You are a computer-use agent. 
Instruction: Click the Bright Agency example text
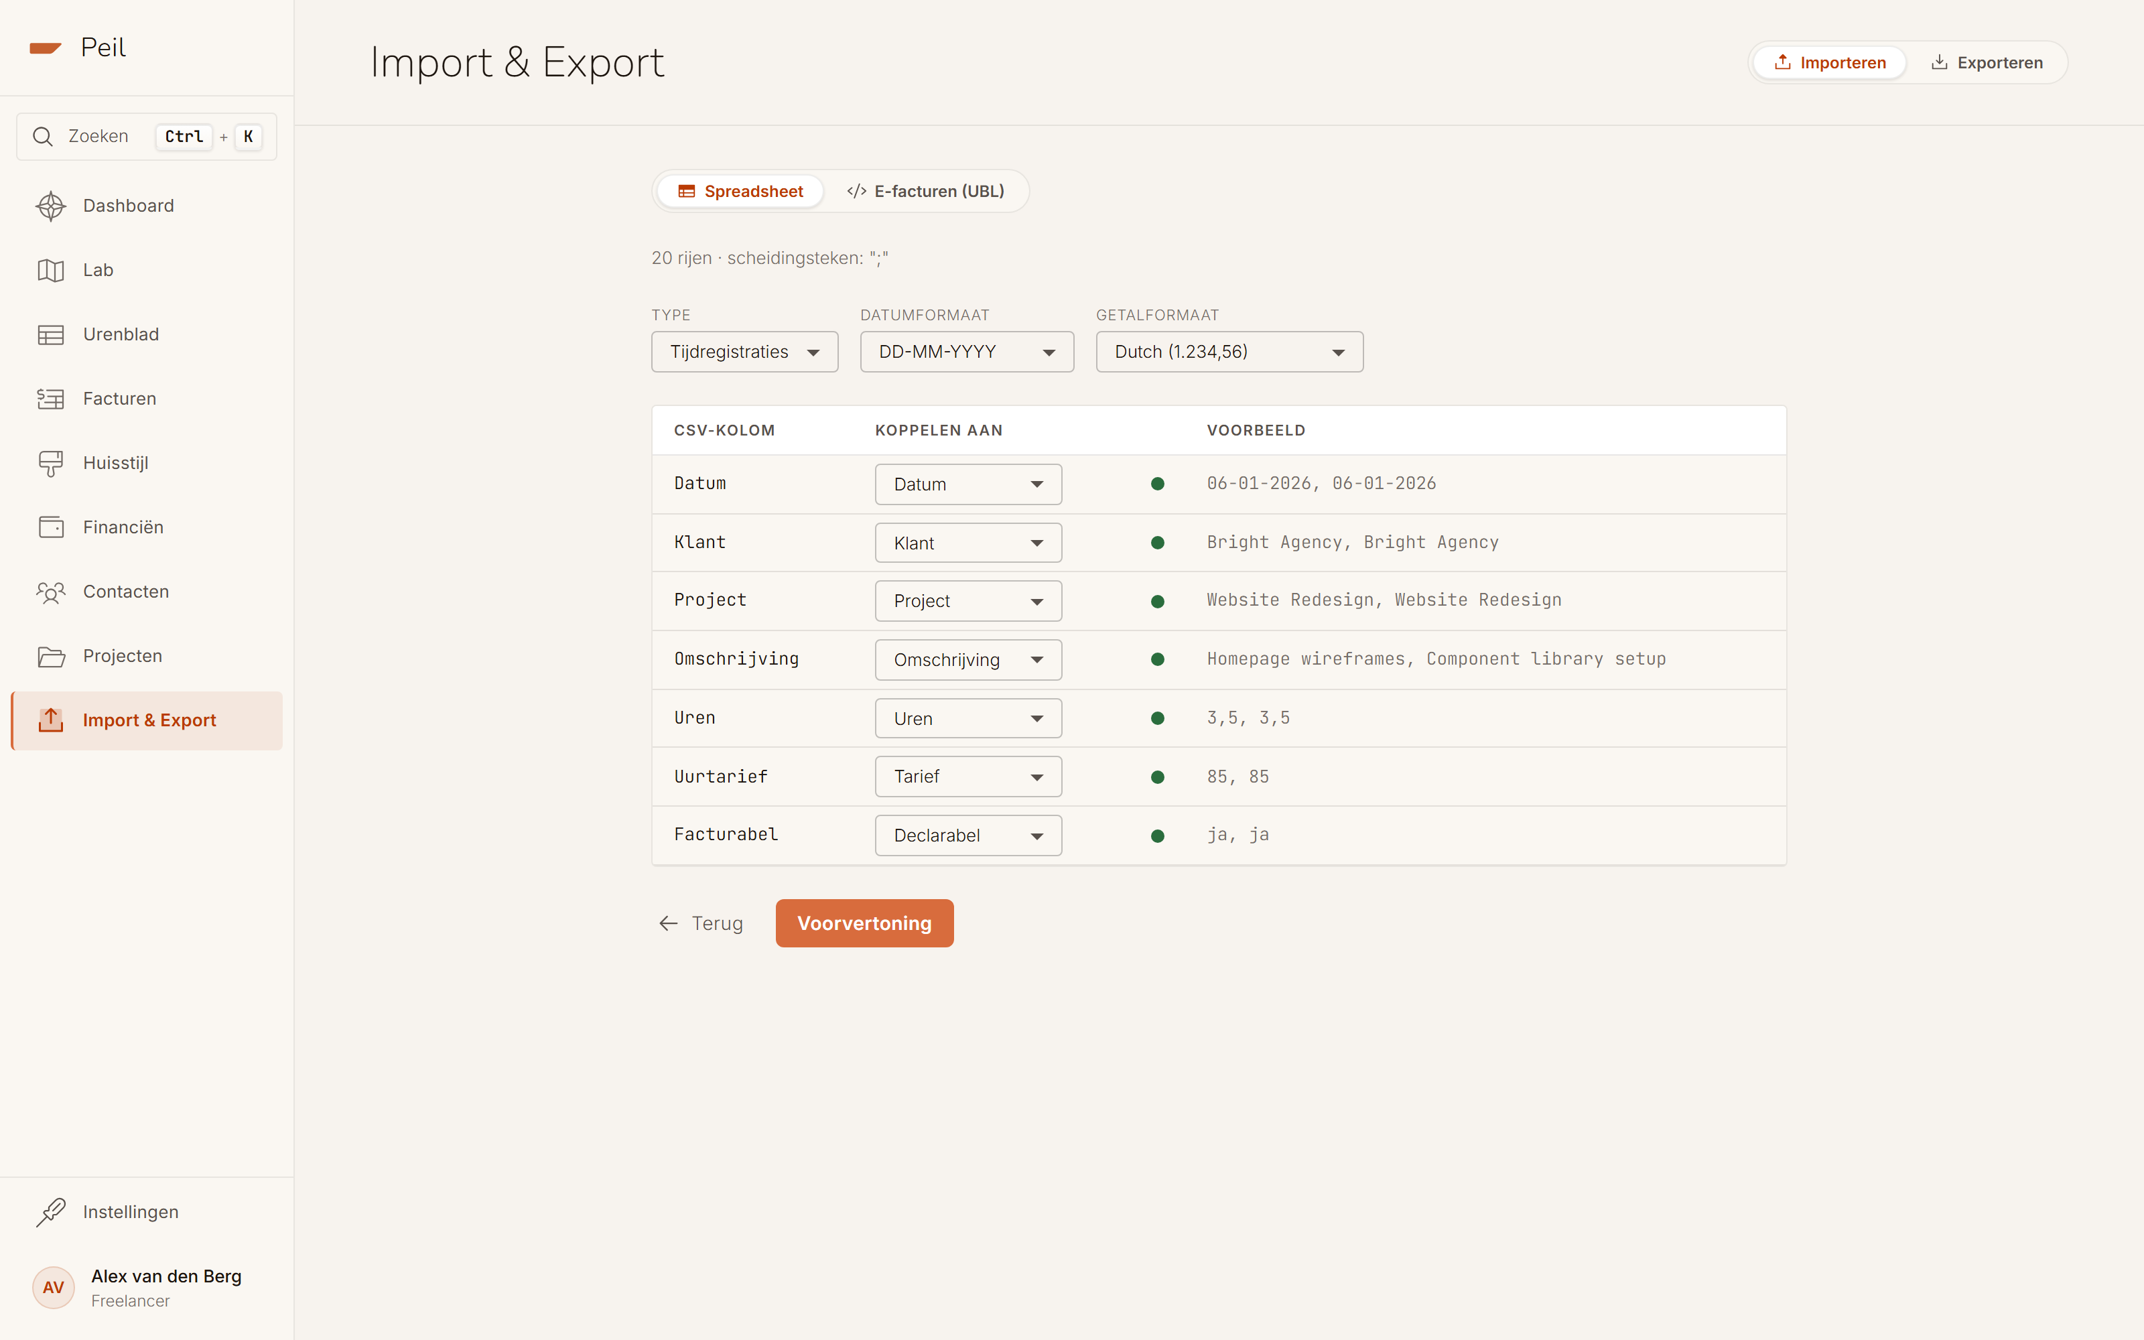tap(1353, 543)
